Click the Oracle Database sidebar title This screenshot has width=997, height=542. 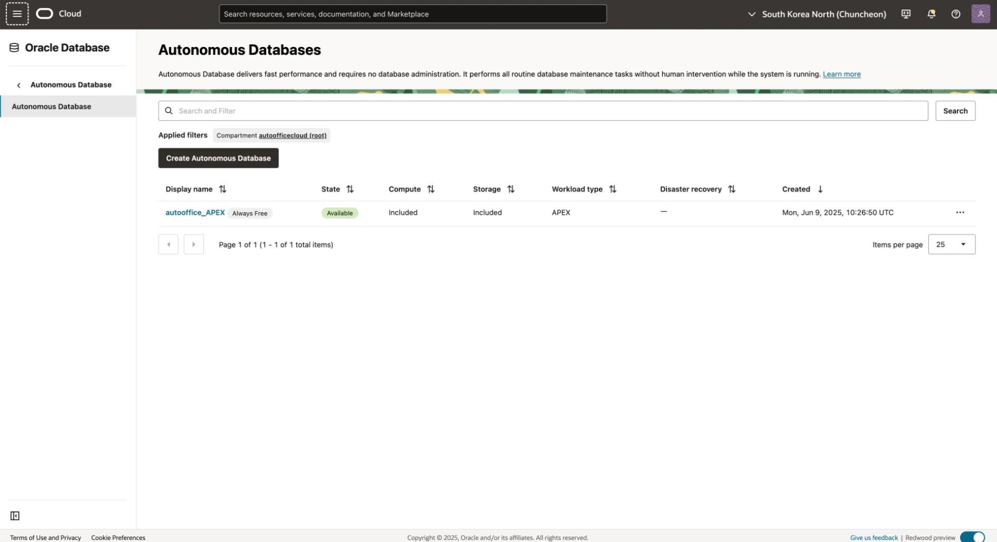click(x=67, y=48)
